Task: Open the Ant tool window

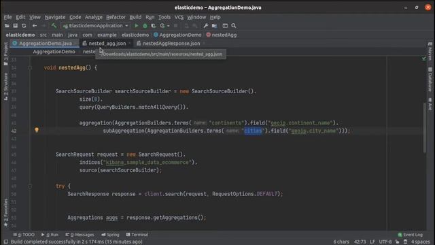Action: [x=430, y=104]
